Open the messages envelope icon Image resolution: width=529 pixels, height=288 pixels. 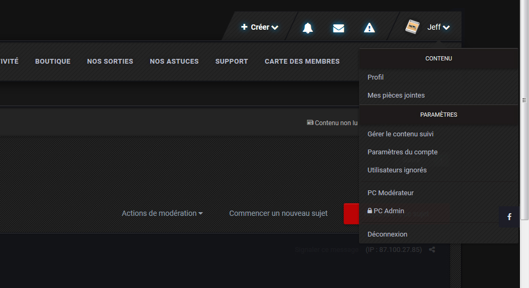[x=338, y=28]
